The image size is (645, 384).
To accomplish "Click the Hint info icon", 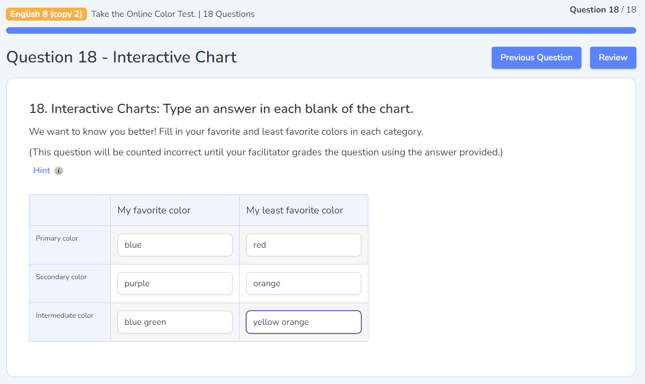I will 59,171.
